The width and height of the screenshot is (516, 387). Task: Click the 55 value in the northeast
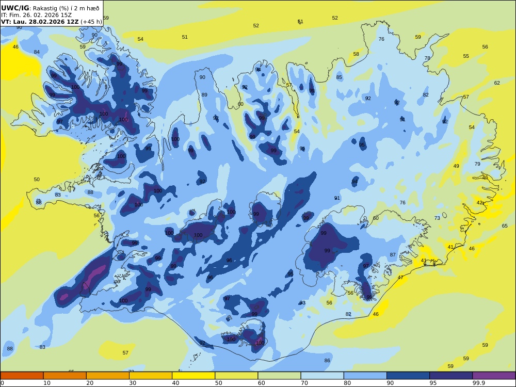(466, 56)
